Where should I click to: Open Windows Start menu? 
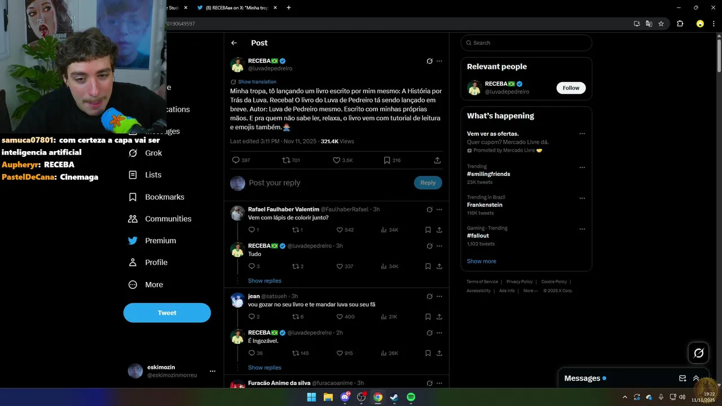[x=311, y=397]
